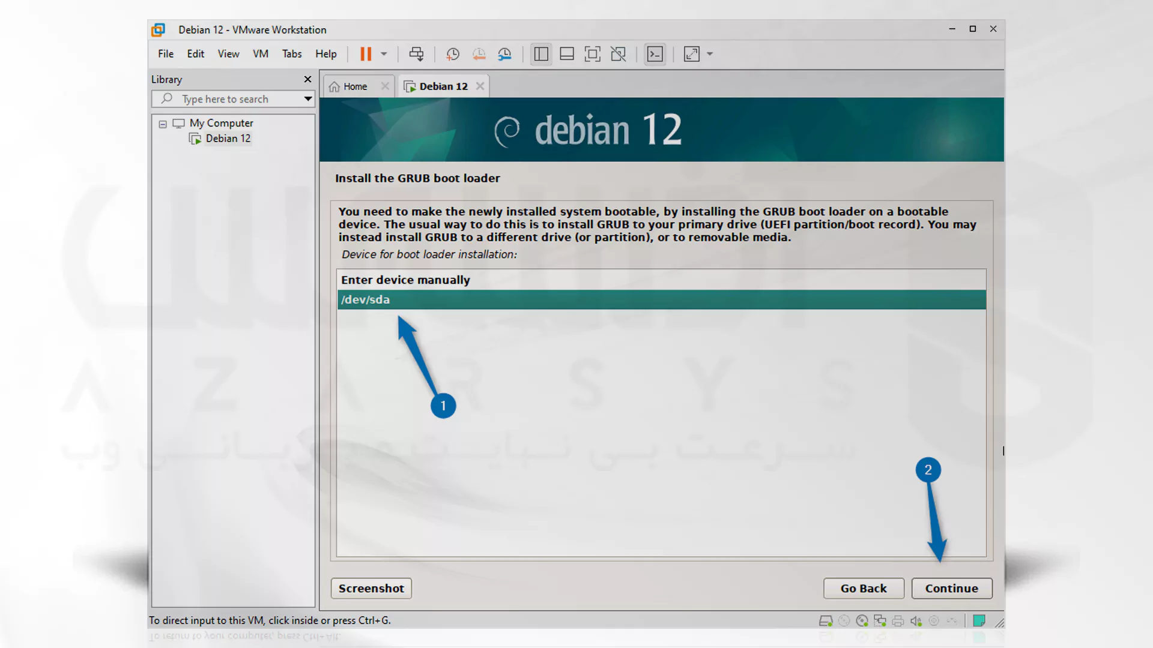Click the teal message log note icon
The width and height of the screenshot is (1153, 648).
coord(979,621)
